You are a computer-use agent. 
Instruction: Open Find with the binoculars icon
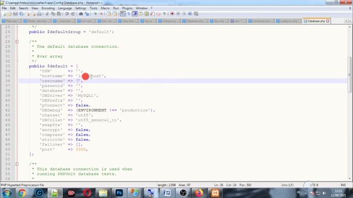[81, 14]
